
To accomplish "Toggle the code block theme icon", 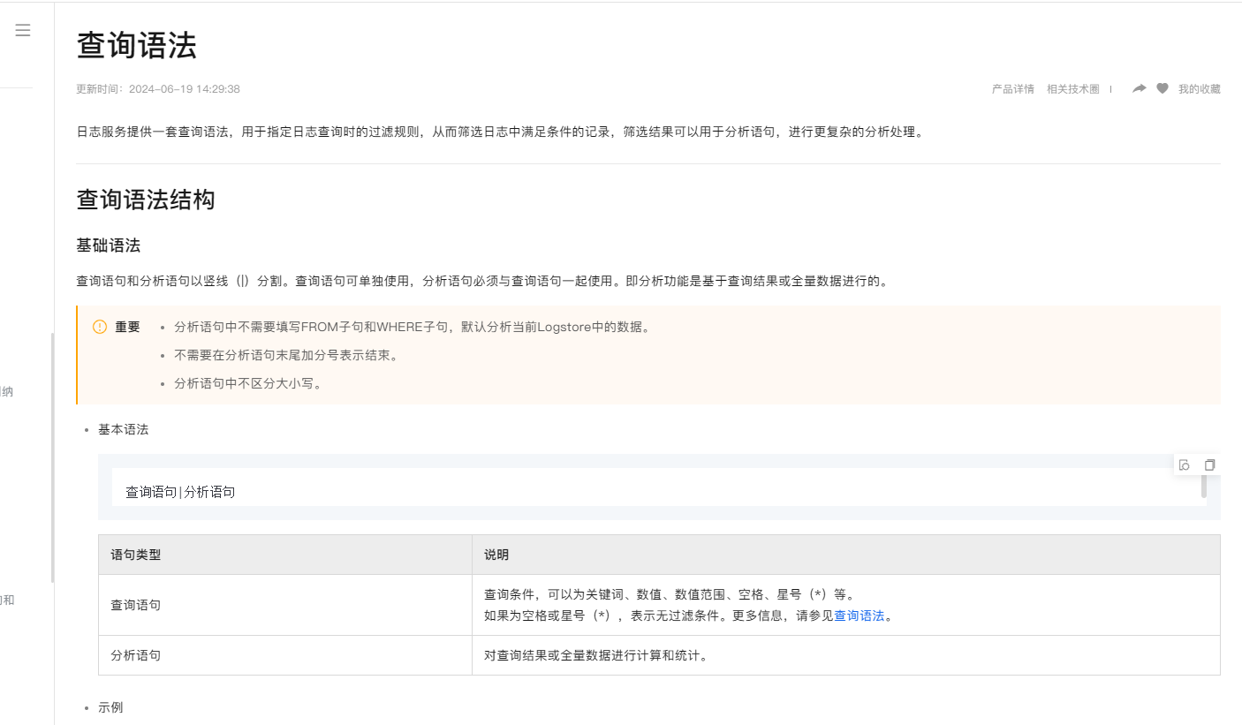I will (1185, 464).
